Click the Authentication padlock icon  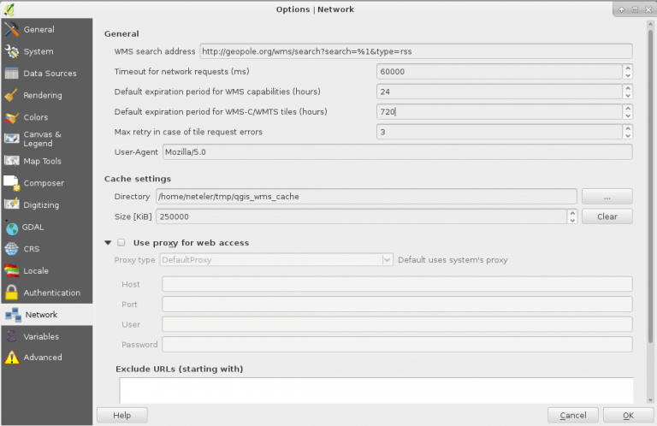(11, 293)
